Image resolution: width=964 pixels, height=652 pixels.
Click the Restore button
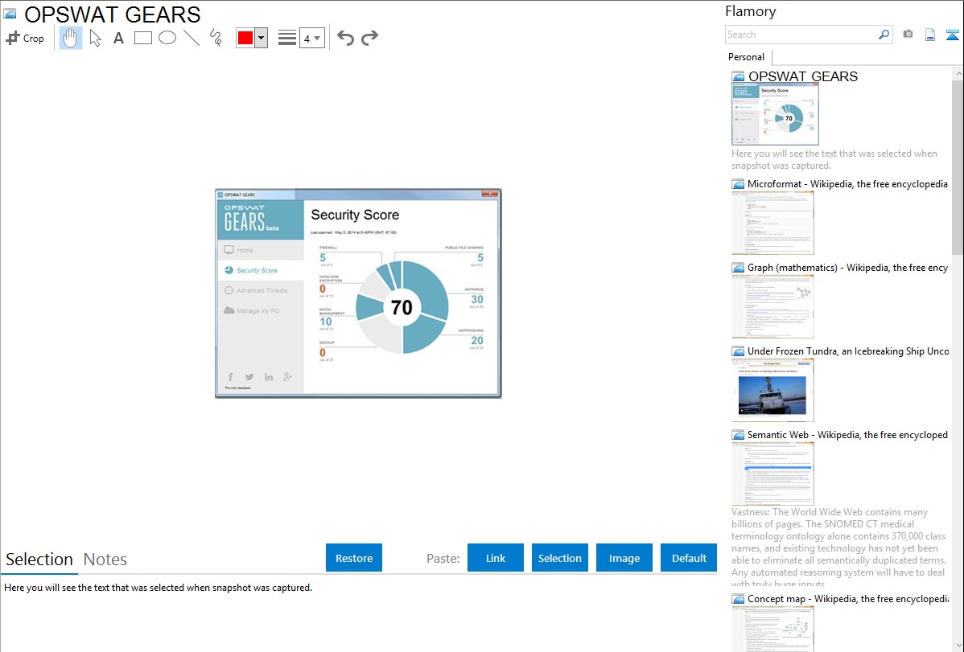point(354,558)
